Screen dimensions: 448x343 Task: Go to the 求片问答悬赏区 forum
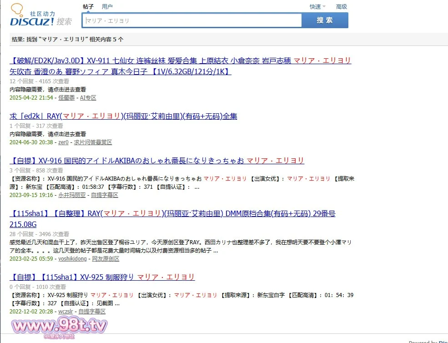tap(93, 142)
